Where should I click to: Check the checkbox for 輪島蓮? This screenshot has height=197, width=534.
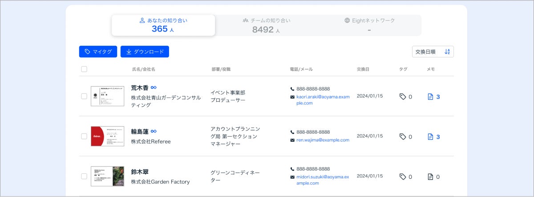click(x=84, y=136)
